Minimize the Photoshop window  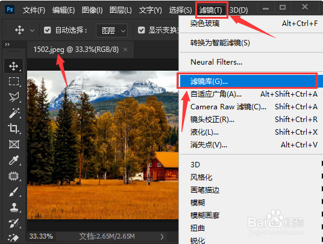[x=266, y=8]
